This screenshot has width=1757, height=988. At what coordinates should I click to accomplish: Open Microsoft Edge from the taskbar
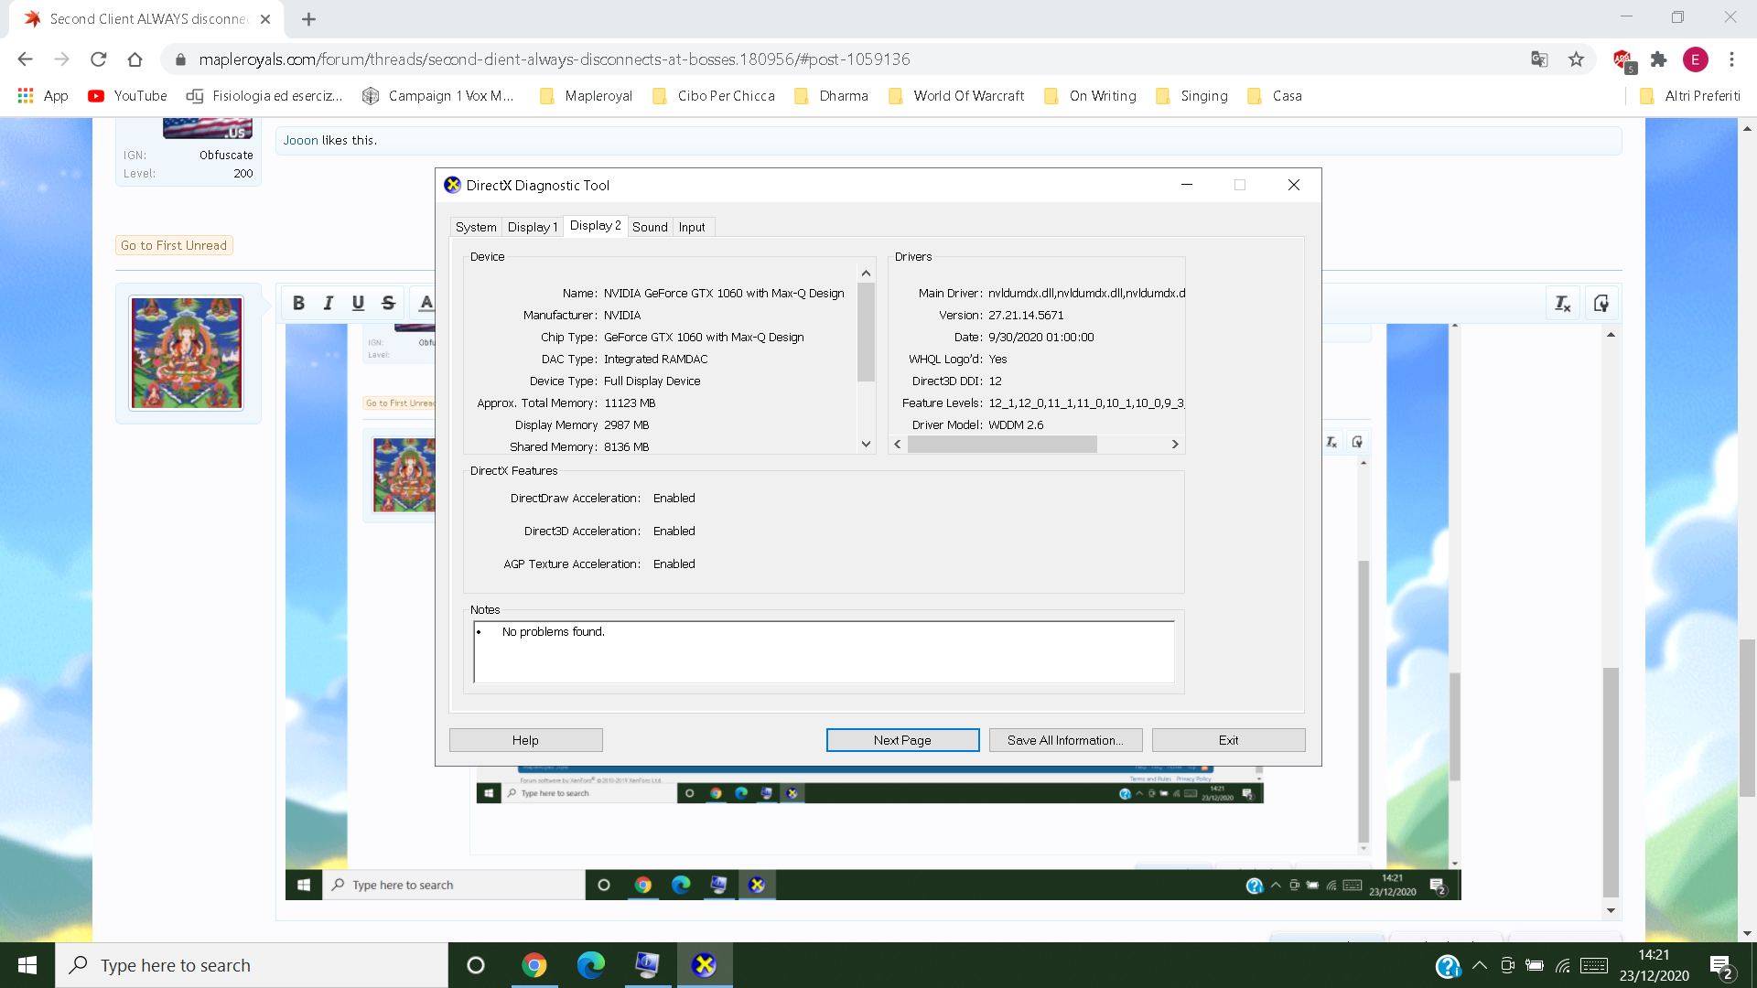point(590,965)
